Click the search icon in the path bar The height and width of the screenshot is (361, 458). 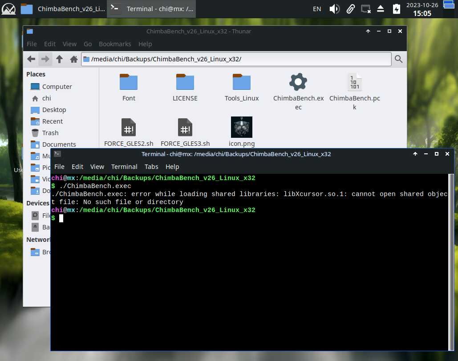click(398, 59)
